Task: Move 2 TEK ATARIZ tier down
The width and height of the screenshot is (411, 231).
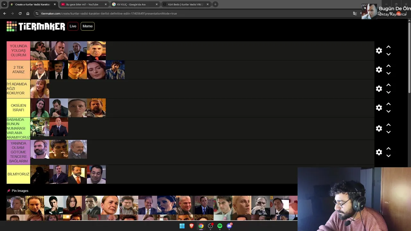Action: point(388,73)
